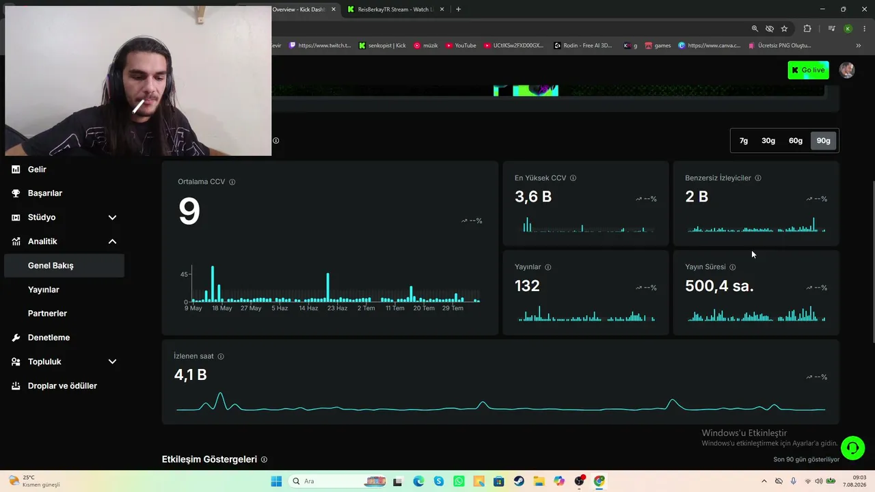Click the browser zoom magnifier icon
Screen dimensions: 875x492
pyautogui.click(x=755, y=29)
